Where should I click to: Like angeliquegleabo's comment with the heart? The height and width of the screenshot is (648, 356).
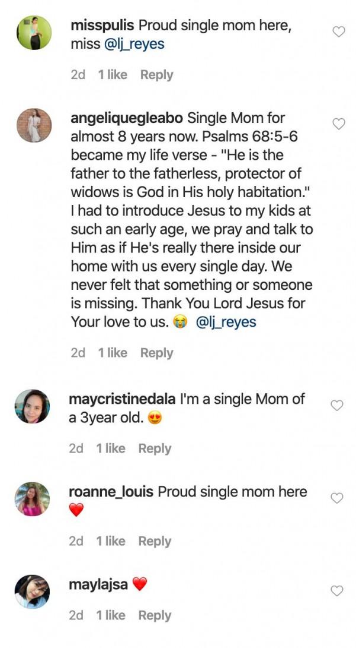338,124
